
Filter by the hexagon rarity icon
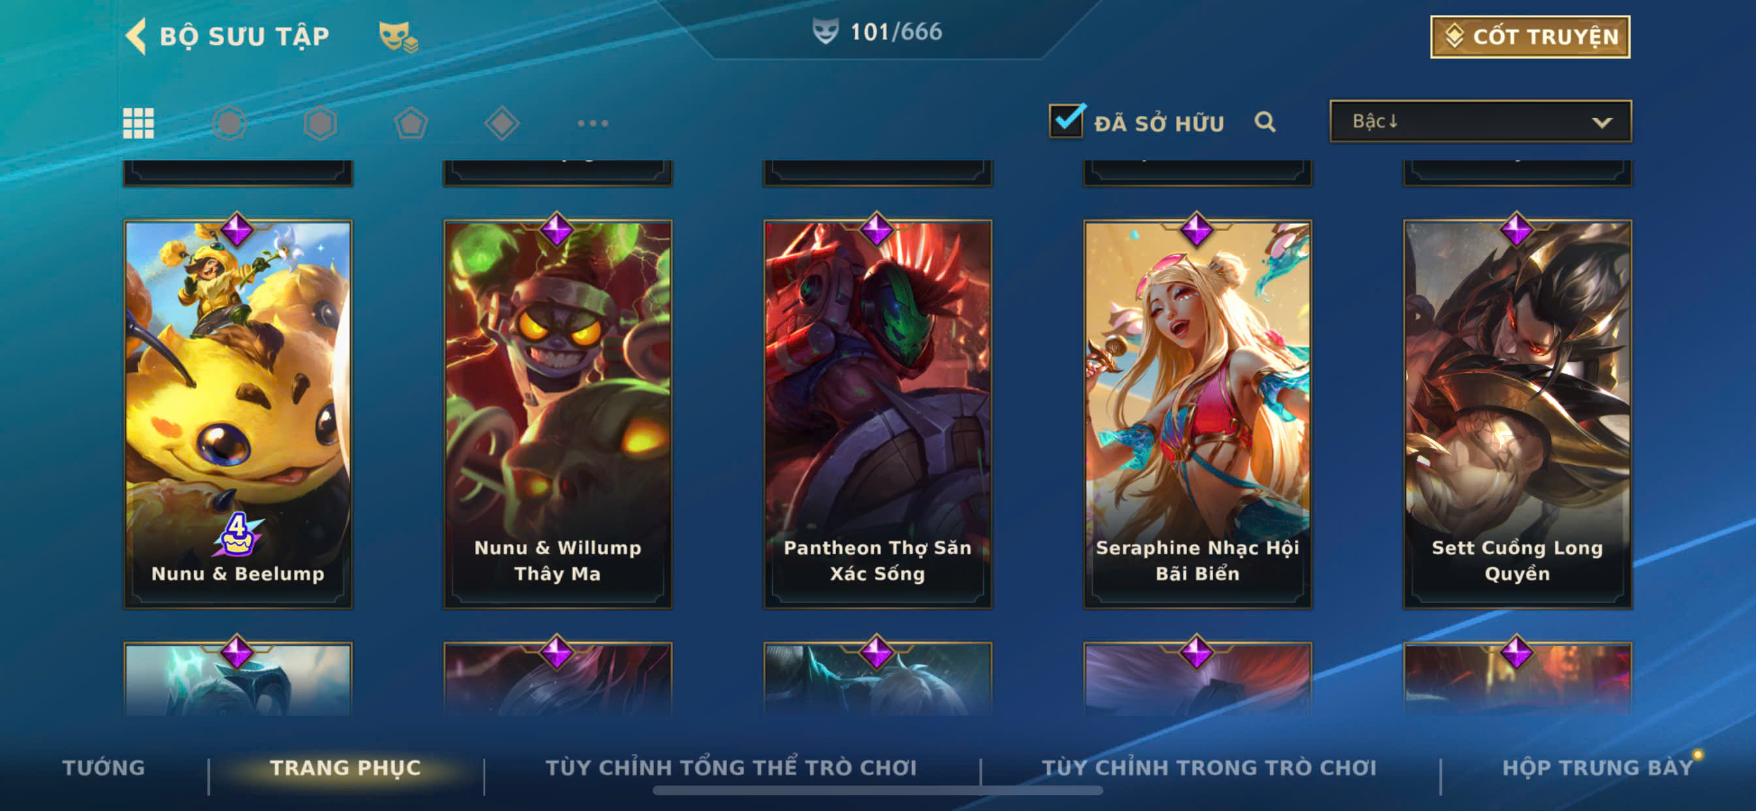pos(320,123)
